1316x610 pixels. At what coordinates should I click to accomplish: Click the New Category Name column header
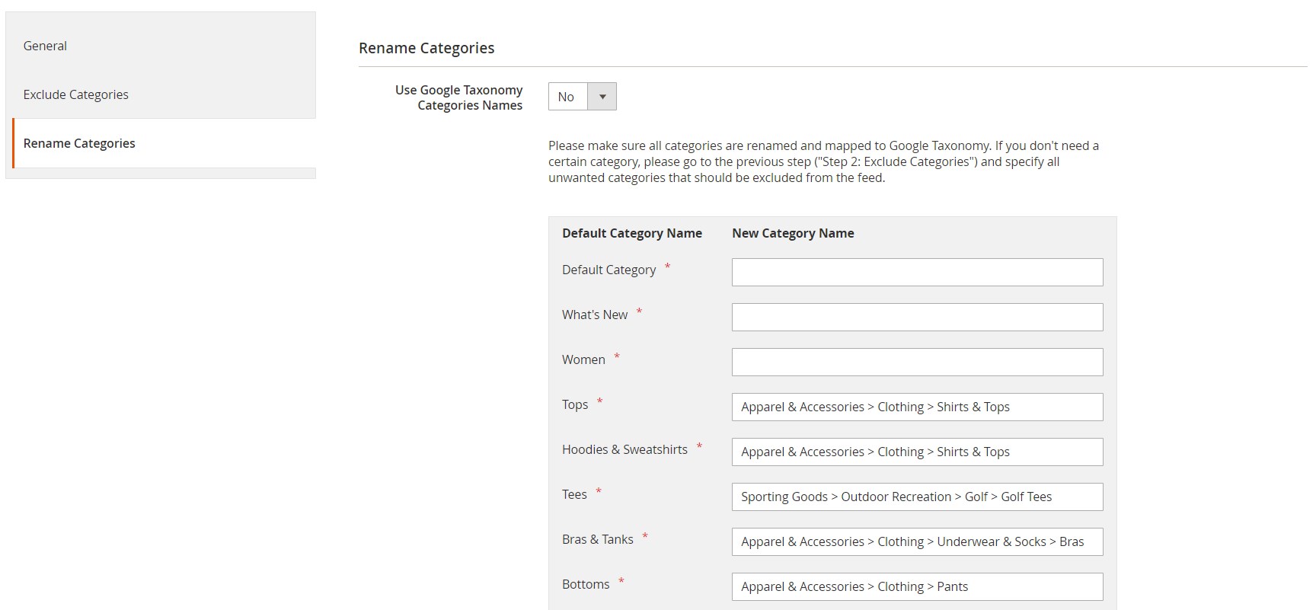(x=793, y=233)
